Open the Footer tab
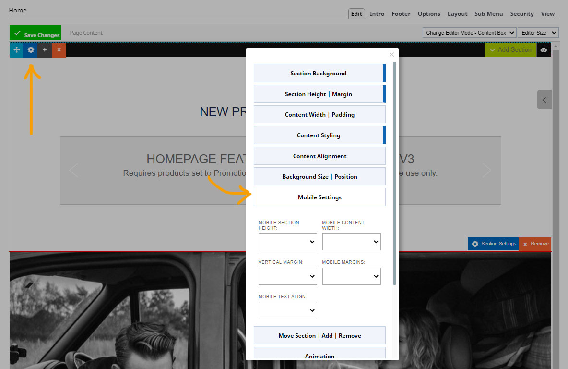Image resolution: width=568 pixels, height=369 pixels. coord(401,14)
